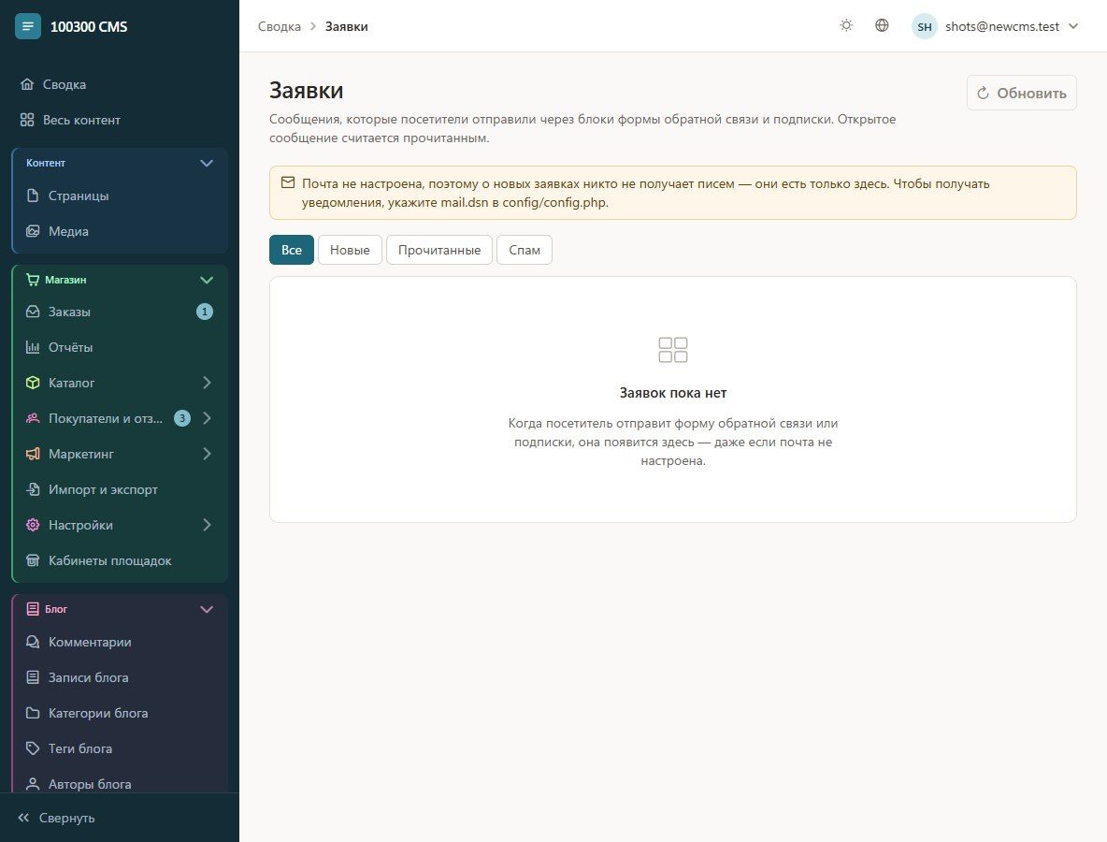The image size is (1107, 842).
Task: Expand the Маркетинг submenu chevron
Action: click(207, 454)
